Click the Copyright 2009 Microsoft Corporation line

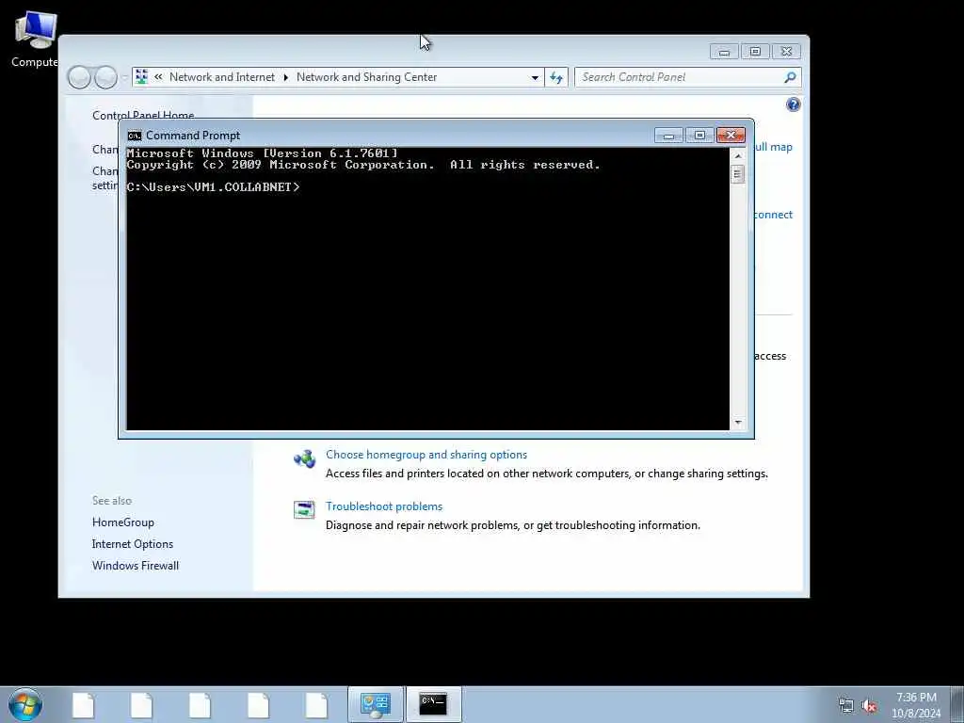click(363, 165)
